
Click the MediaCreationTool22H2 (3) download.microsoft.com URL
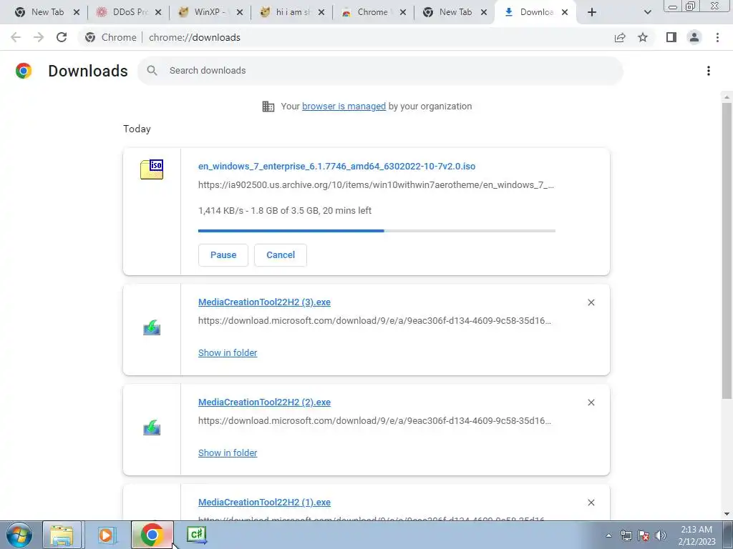pyautogui.click(x=374, y=321)
